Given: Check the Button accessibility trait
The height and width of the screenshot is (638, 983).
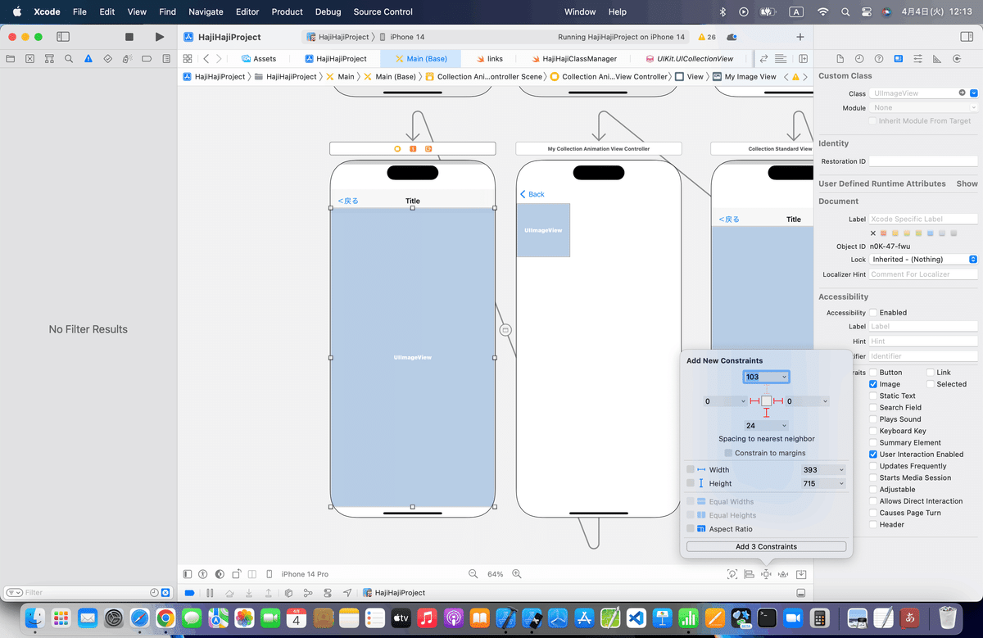Looking at the screenshot, I should point(873,373).
